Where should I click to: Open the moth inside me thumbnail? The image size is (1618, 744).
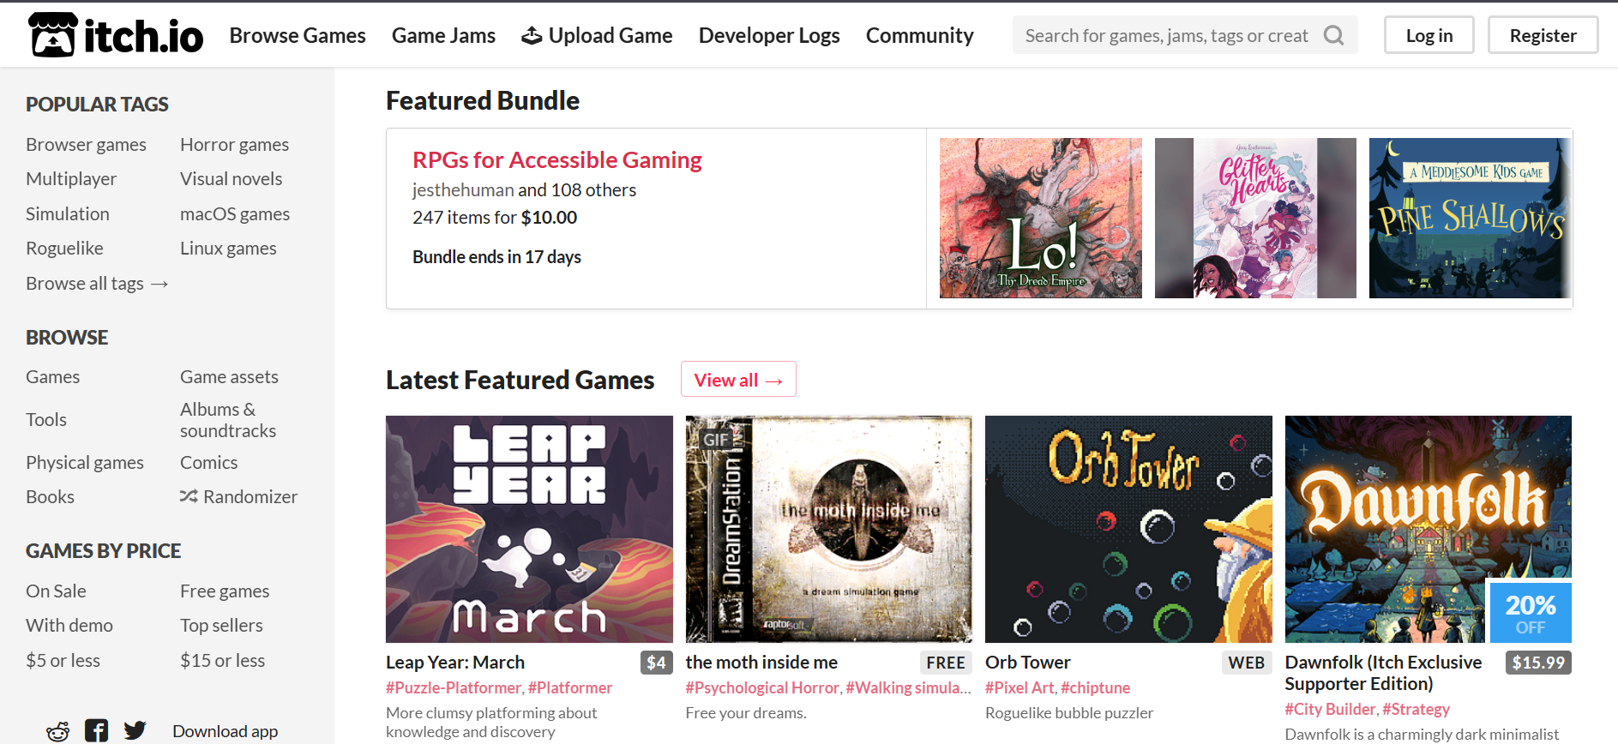(829, 529)
